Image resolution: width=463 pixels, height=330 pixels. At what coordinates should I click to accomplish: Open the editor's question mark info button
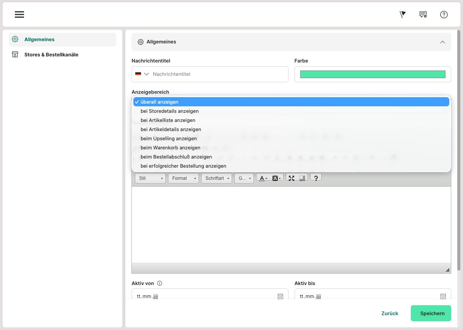(316, 178)
